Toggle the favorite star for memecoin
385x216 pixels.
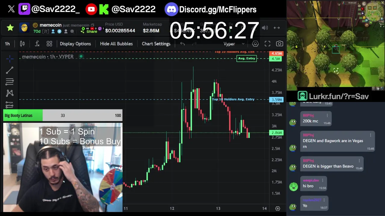click(10, 28)
